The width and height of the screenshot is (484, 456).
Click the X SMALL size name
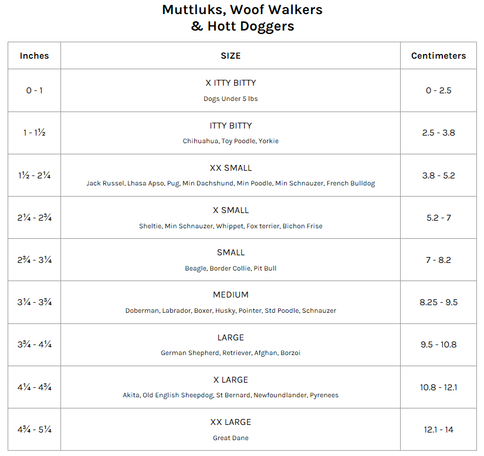(x=231, y=210)
